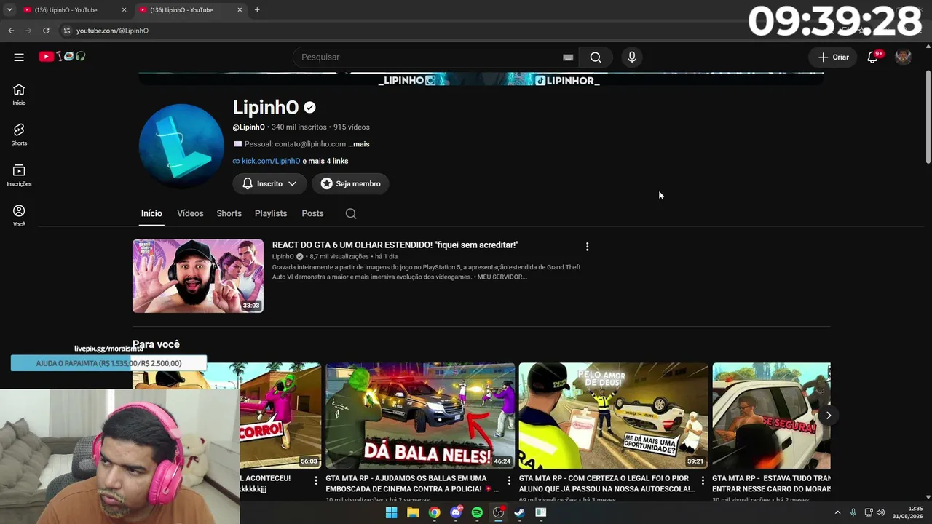
Task: Select the Início channel tab
Action: (151, 213)
